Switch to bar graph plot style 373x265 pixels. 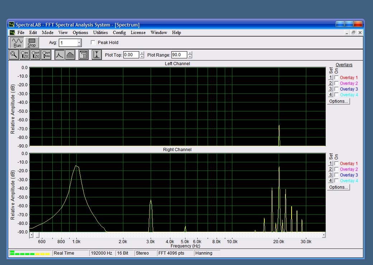(70, 55)
